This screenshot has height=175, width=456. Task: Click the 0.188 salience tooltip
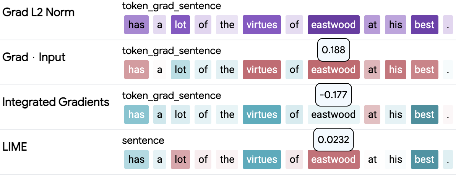coord(334,50)
